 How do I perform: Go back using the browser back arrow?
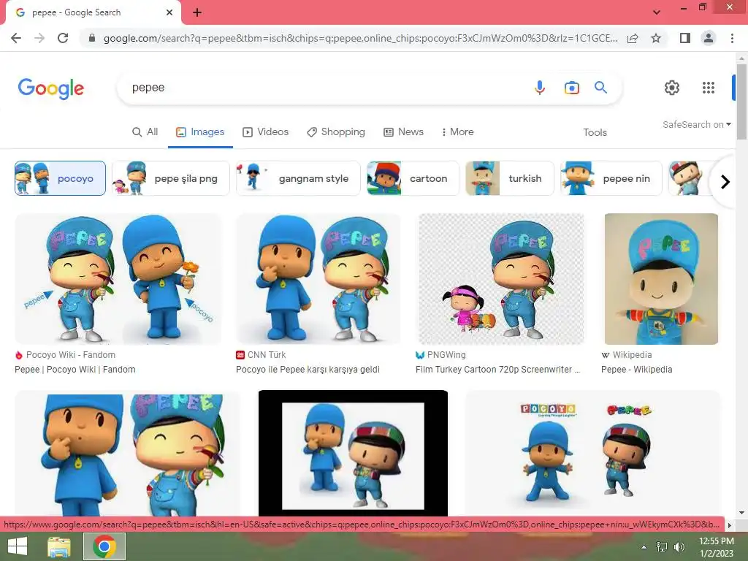coord(16,38)
